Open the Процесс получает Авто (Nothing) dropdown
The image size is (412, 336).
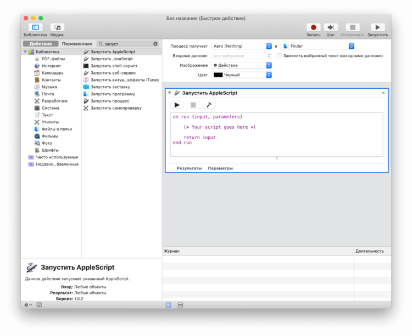click(x=242, y=46)
